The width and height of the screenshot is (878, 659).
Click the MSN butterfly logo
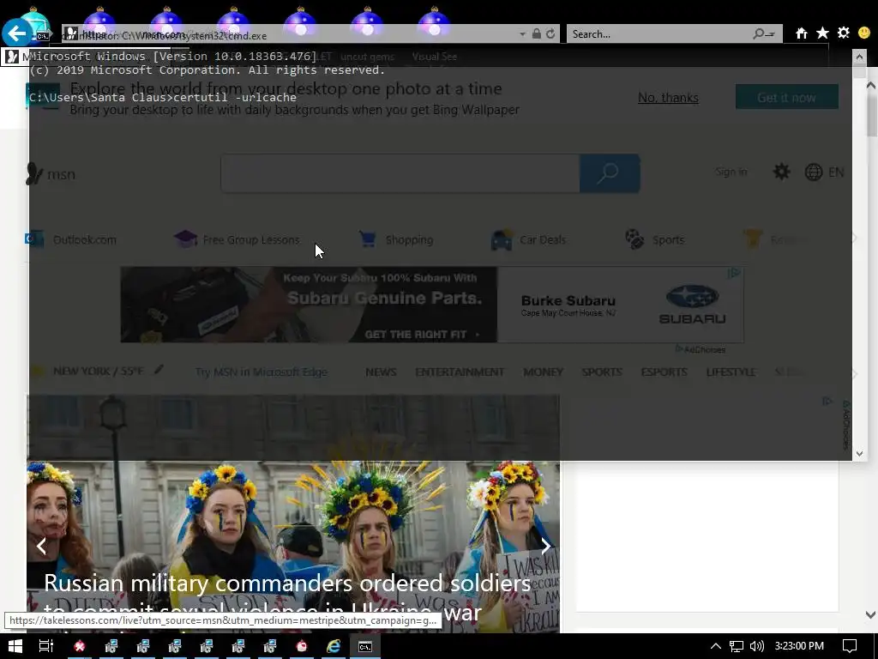(51, 173)
